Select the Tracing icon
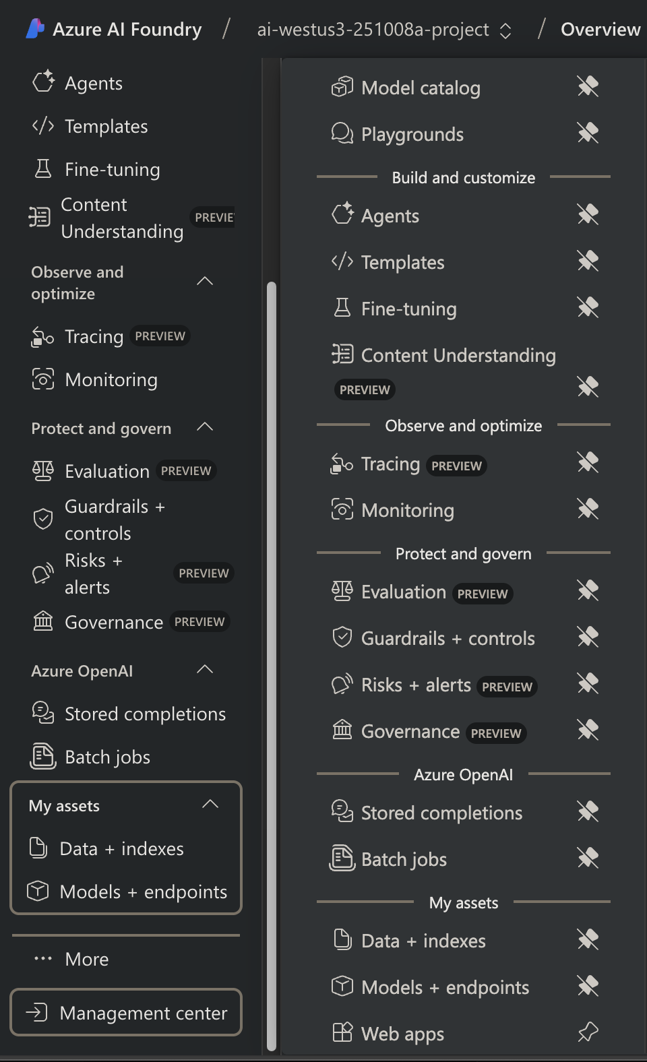The width and height of the screenshot is (647, 1062). [x=41, y=336]
